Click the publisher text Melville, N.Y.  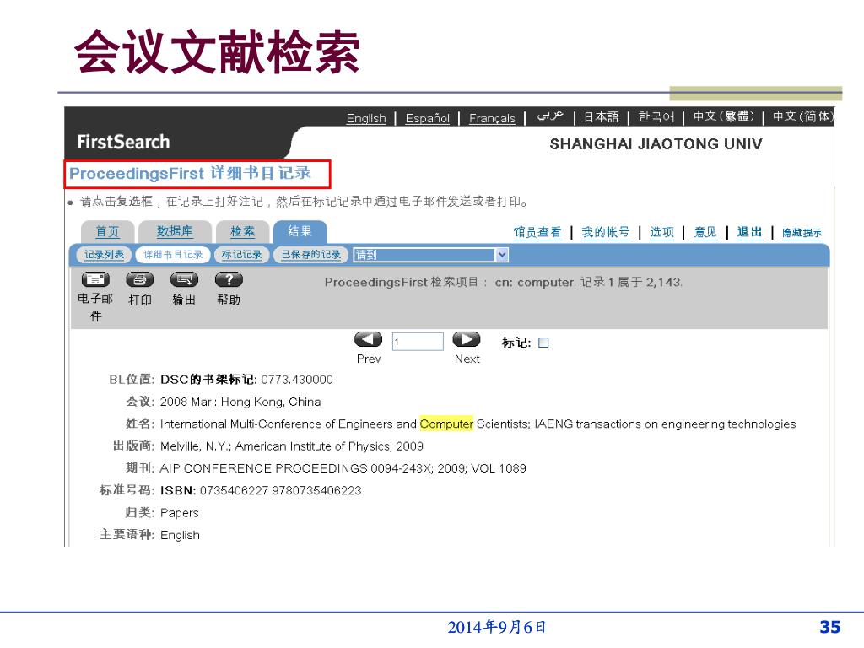point(195,446)
